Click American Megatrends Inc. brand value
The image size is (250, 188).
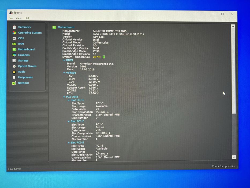[97, 64]
